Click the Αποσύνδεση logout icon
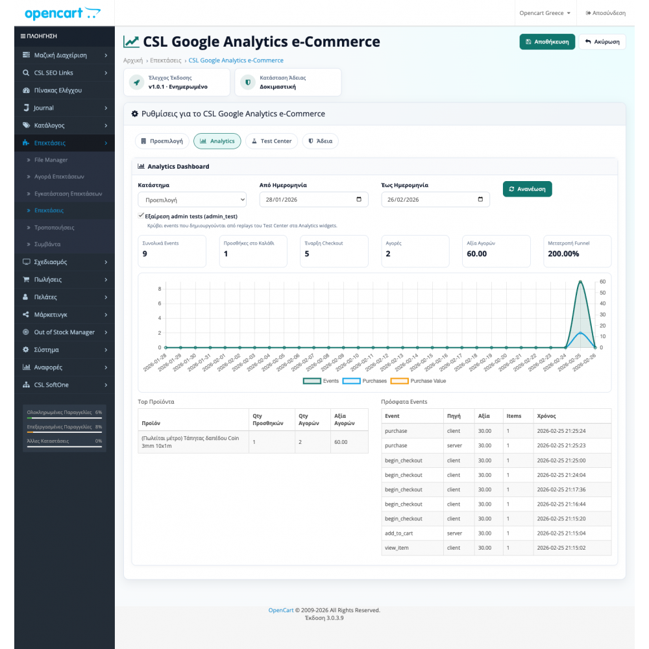This screenshot has width=649, height=649. [588, 13]
